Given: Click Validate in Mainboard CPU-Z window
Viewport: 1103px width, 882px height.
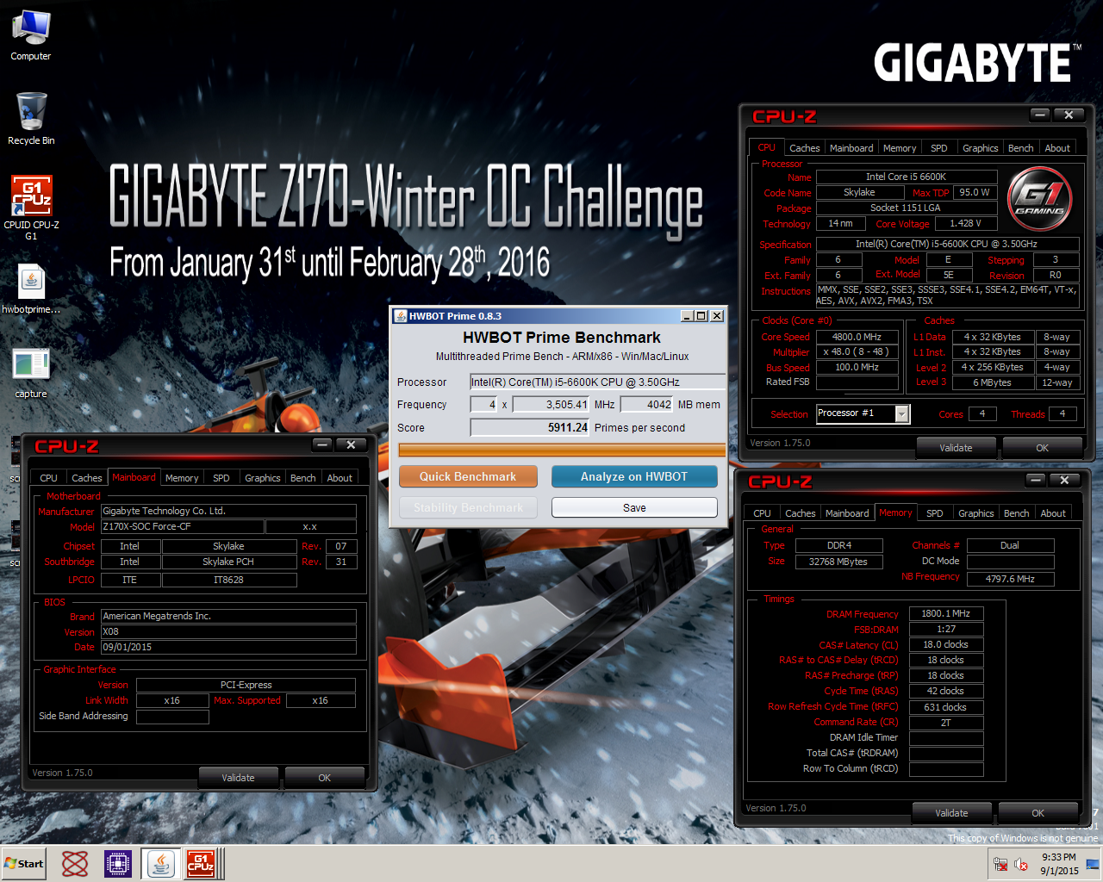Looking at the screenshot, I should pyautogui.click(x=238, y=778).
